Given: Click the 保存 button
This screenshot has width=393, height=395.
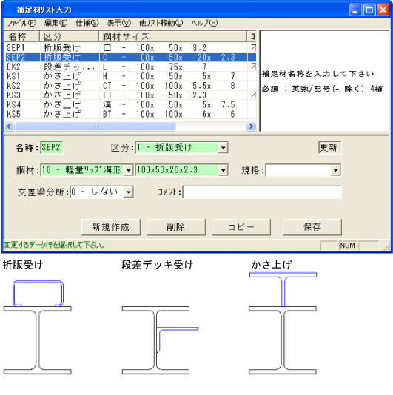Looking at the screenshot, I should click(x=312, y=227).
